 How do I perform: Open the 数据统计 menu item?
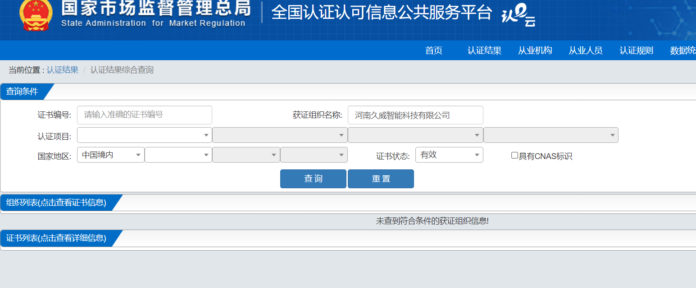[683, 50]
